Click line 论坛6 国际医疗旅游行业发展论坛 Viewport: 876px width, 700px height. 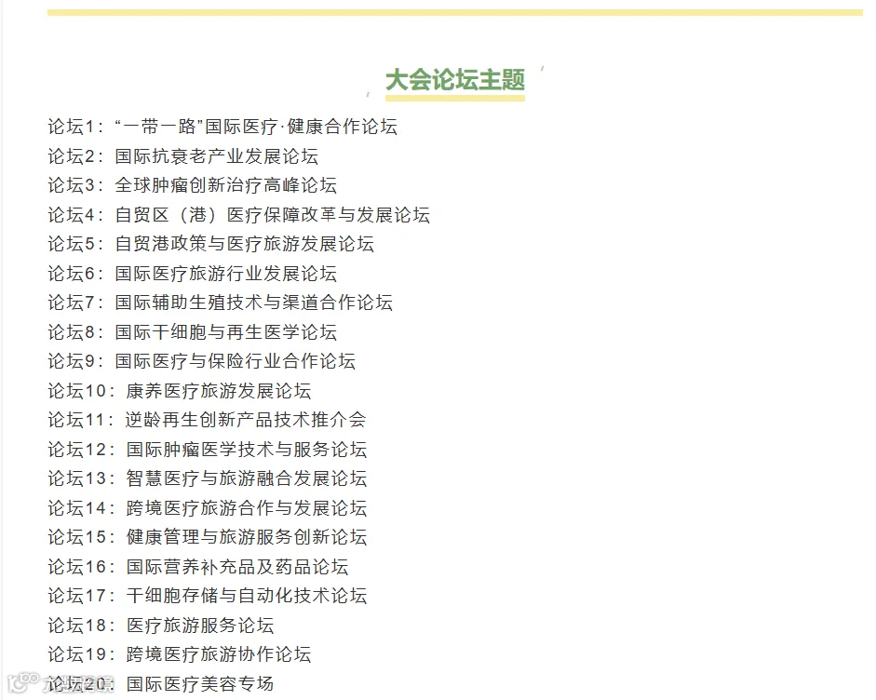[x=192, y=273]
